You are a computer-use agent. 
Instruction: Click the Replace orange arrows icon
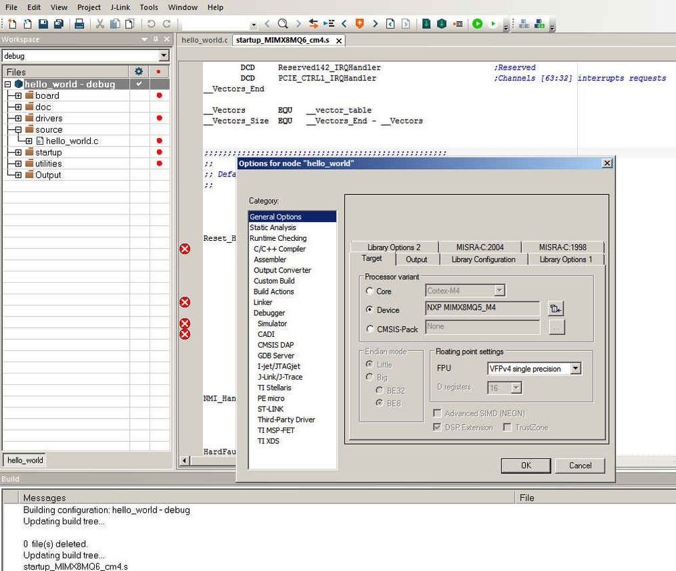[x=313, y=24]
